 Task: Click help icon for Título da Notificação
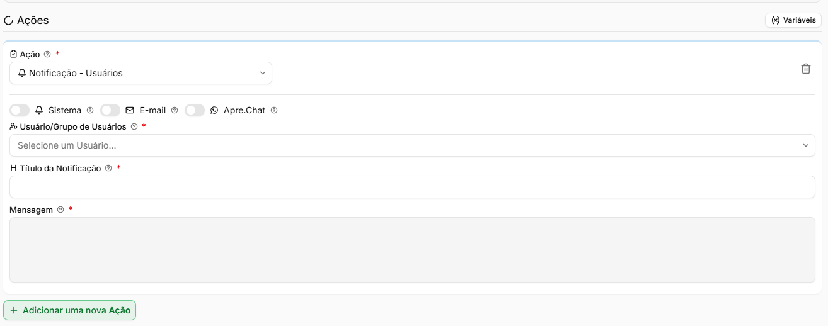pyautogui.click(x=108, y=168)
